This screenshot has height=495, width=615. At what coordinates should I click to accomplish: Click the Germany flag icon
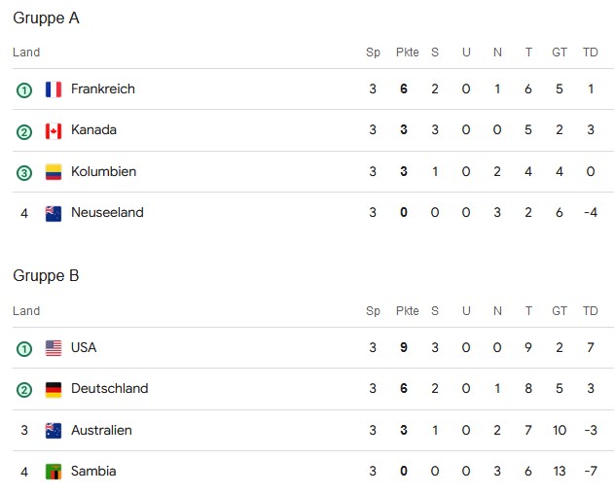click(54, 389)
